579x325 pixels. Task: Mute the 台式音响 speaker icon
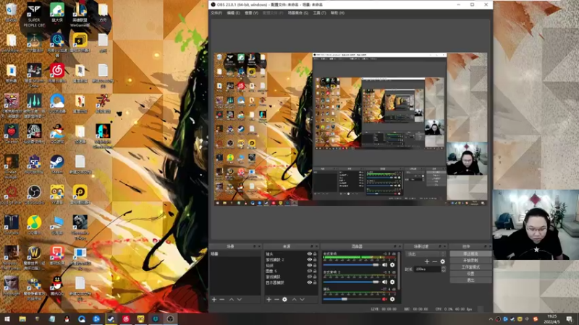click(x=385, y=265)
